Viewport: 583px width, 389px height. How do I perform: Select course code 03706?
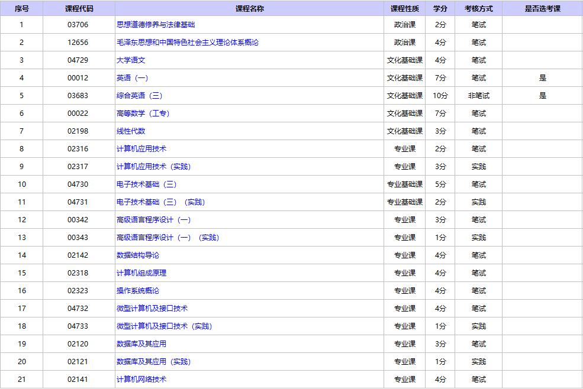coord(78,24)
